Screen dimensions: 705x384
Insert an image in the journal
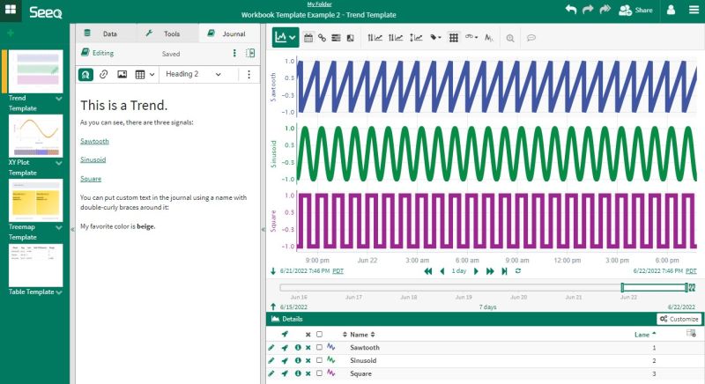point(122,75)
